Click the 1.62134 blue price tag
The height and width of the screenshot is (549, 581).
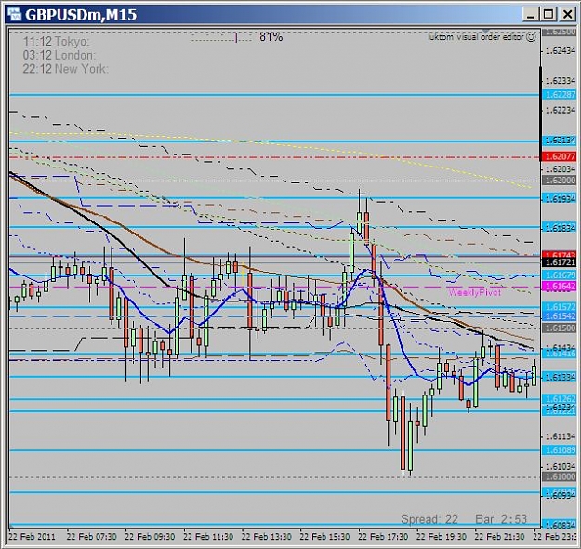[x=560, y=141]
